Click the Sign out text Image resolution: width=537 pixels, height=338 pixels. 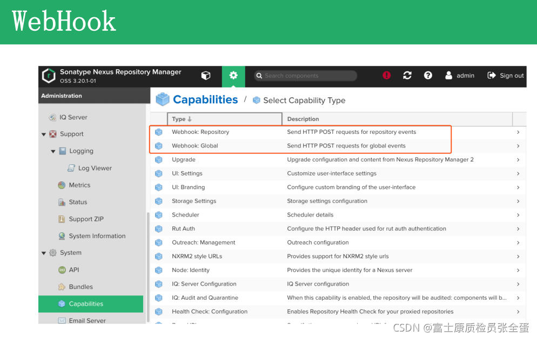pos(512,76)
